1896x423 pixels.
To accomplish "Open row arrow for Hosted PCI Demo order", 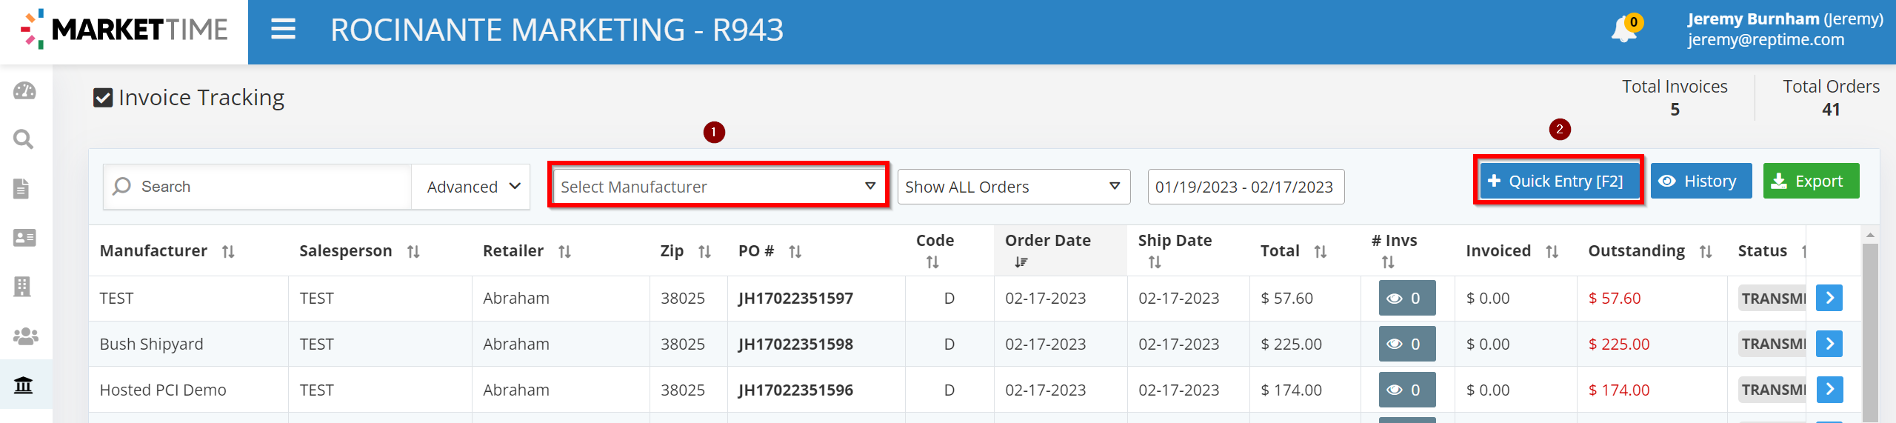I will point(1829,390).
